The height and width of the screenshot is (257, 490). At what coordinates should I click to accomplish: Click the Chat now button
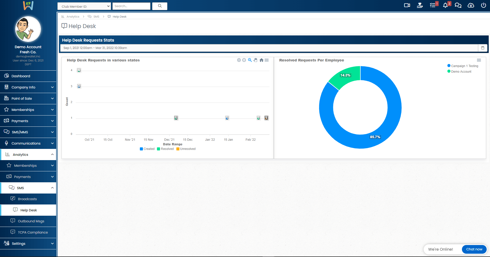coord(474,249)
